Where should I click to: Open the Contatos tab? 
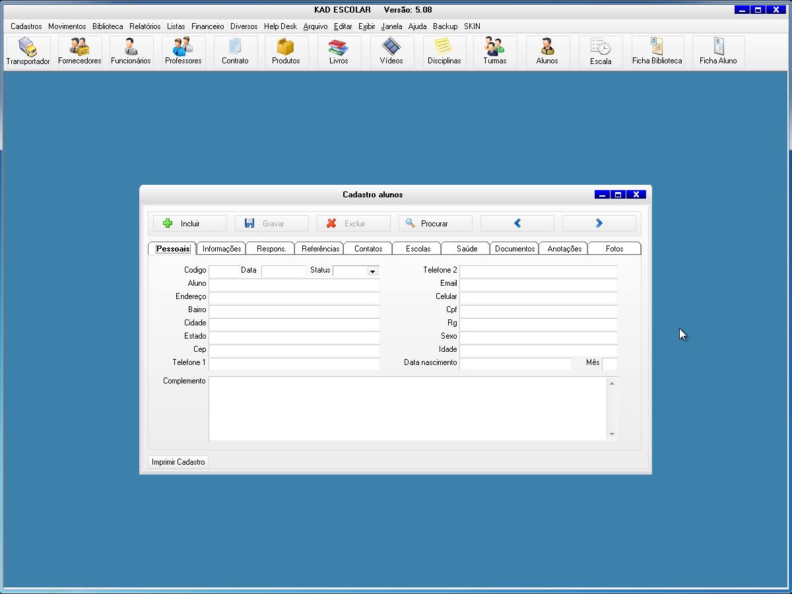point(368,249)
